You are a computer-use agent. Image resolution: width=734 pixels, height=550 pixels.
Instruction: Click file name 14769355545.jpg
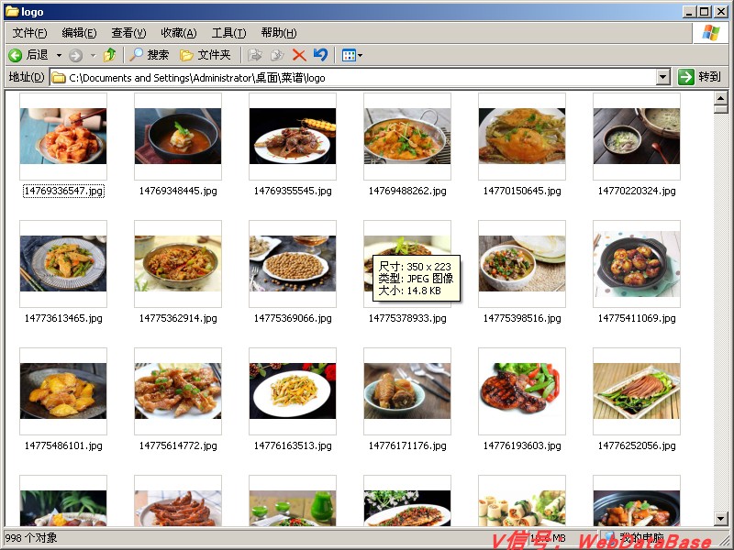click(x=293, y=191)
